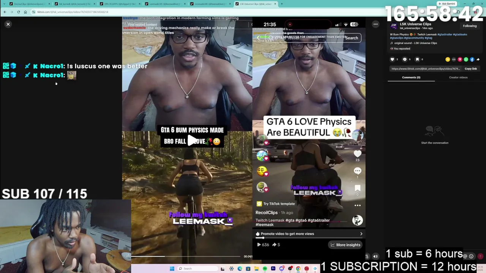The width and height of the screenshot is (486, 273).
Task: Open Microsoft Edge from the taskbar
Action: [x=240, y=269]
